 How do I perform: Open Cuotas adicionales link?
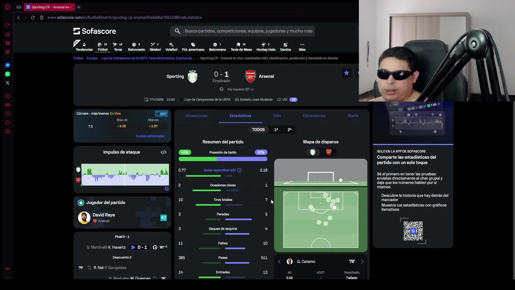click(150, 136)
